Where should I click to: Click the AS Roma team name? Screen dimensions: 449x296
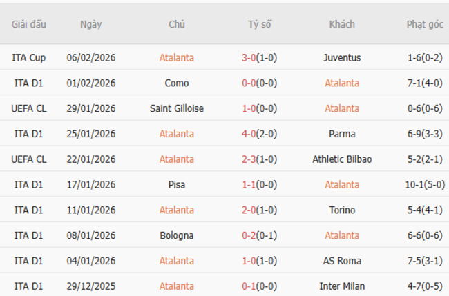point(341,261)
